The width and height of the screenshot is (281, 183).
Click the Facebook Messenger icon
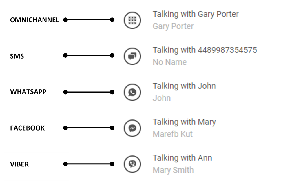[132, 128]
